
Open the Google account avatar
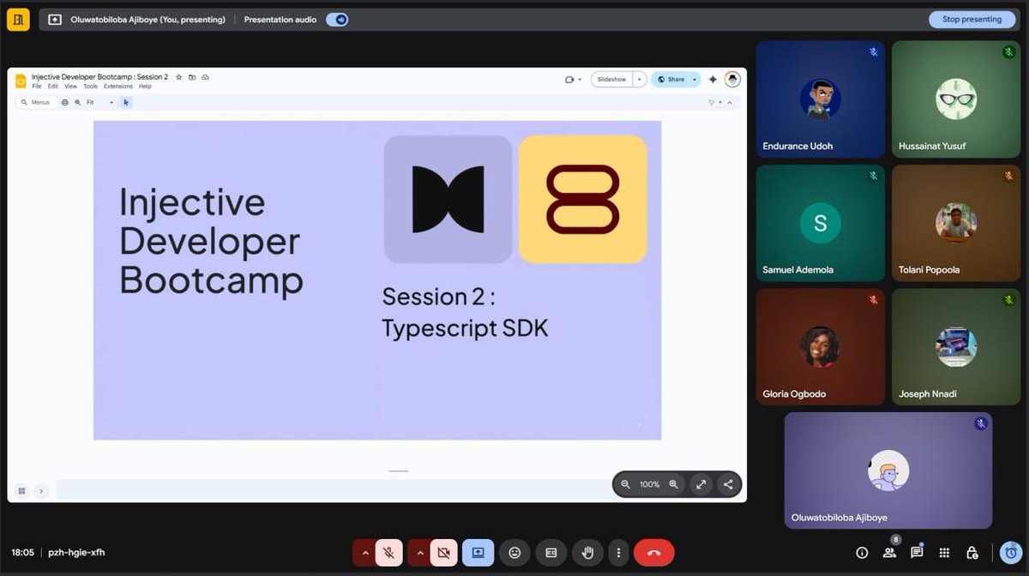(x=732, y=79)
